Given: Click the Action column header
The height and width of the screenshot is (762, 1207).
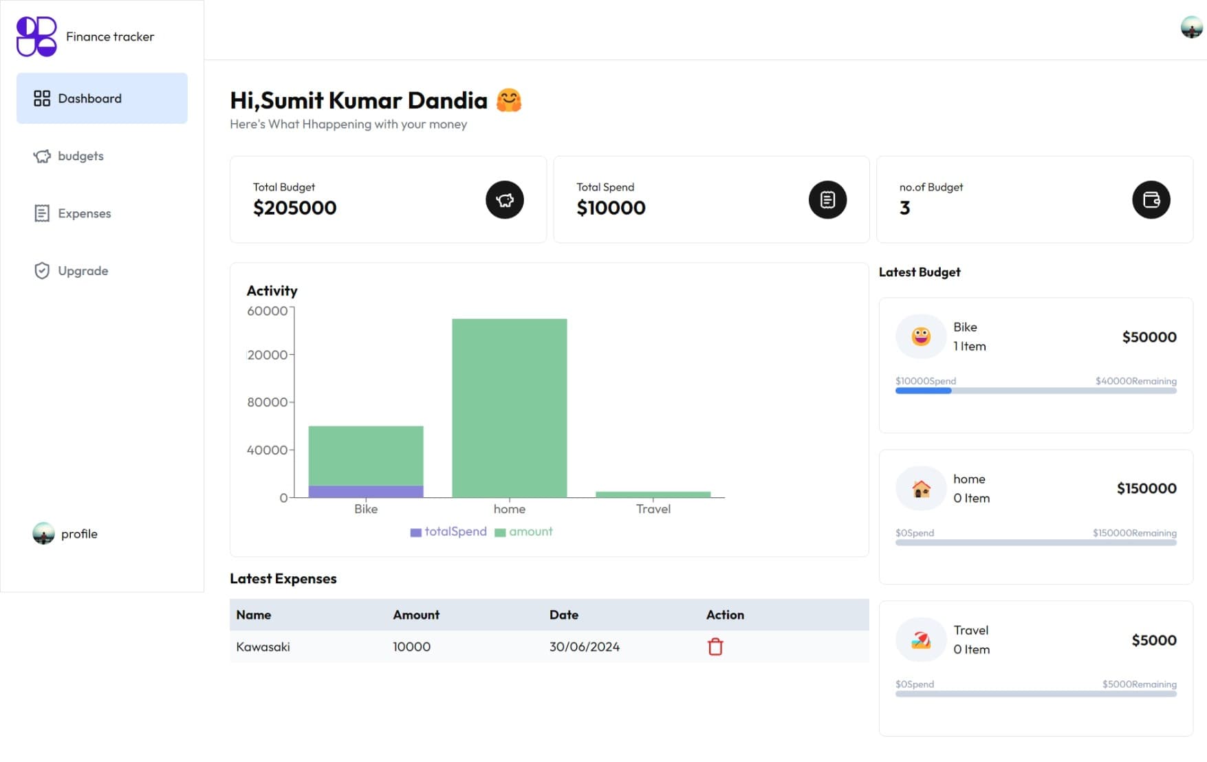Looking at the screenshot, I should (x=725, y=615).
